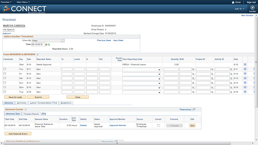The height and width of the screenshot is (145, 258).
Task: Go to Previous Week link
Action: coord(104,40)
